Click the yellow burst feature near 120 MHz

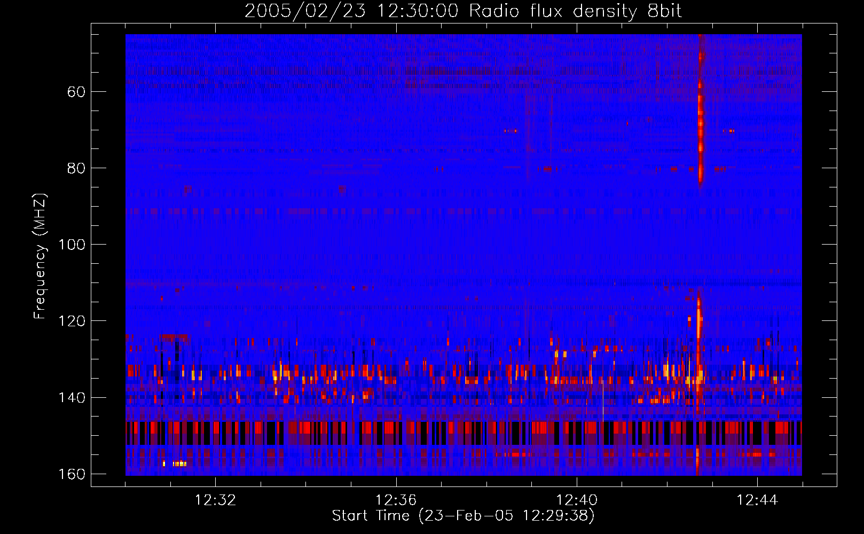coord(698,320)
